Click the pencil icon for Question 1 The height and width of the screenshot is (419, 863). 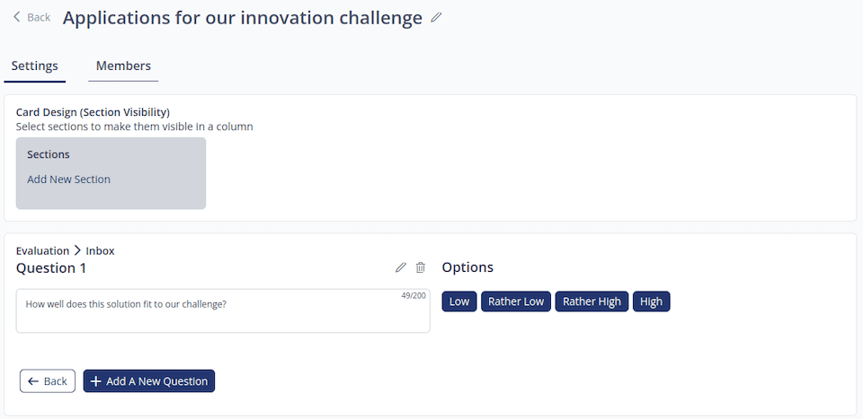point(401,267)
